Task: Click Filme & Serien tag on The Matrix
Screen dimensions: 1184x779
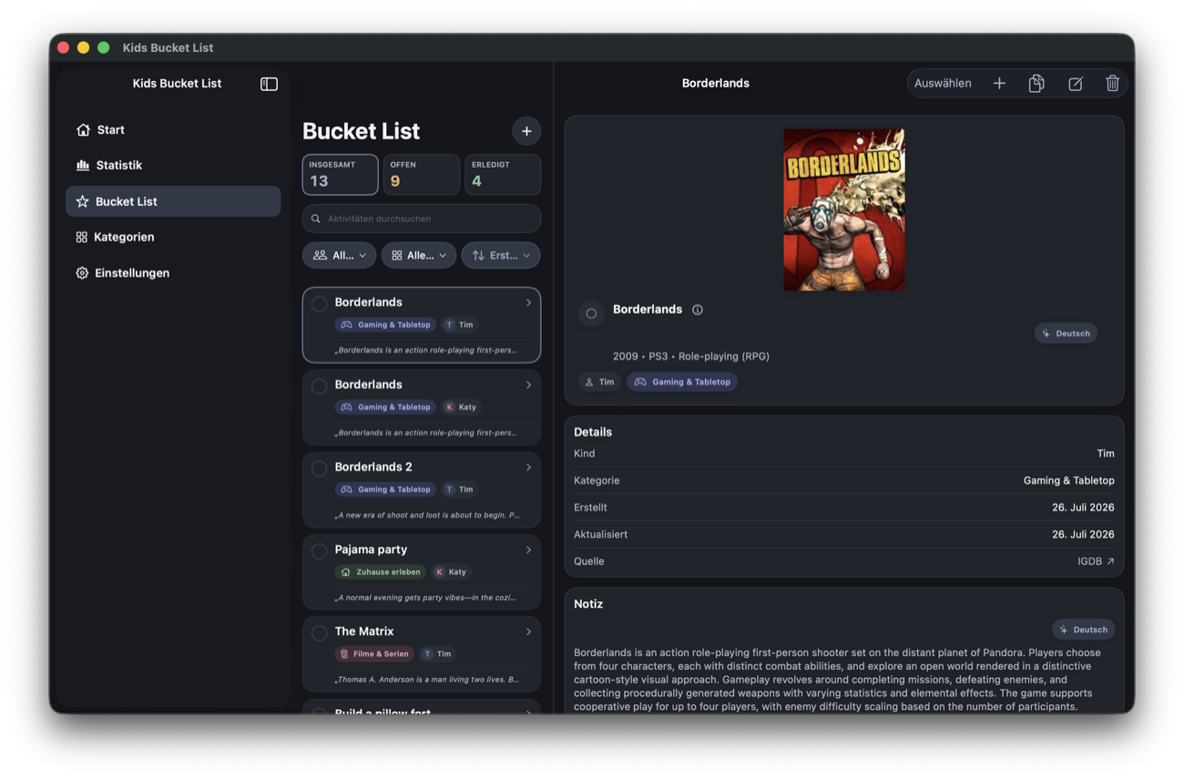Action: click(x=374, y=654)
